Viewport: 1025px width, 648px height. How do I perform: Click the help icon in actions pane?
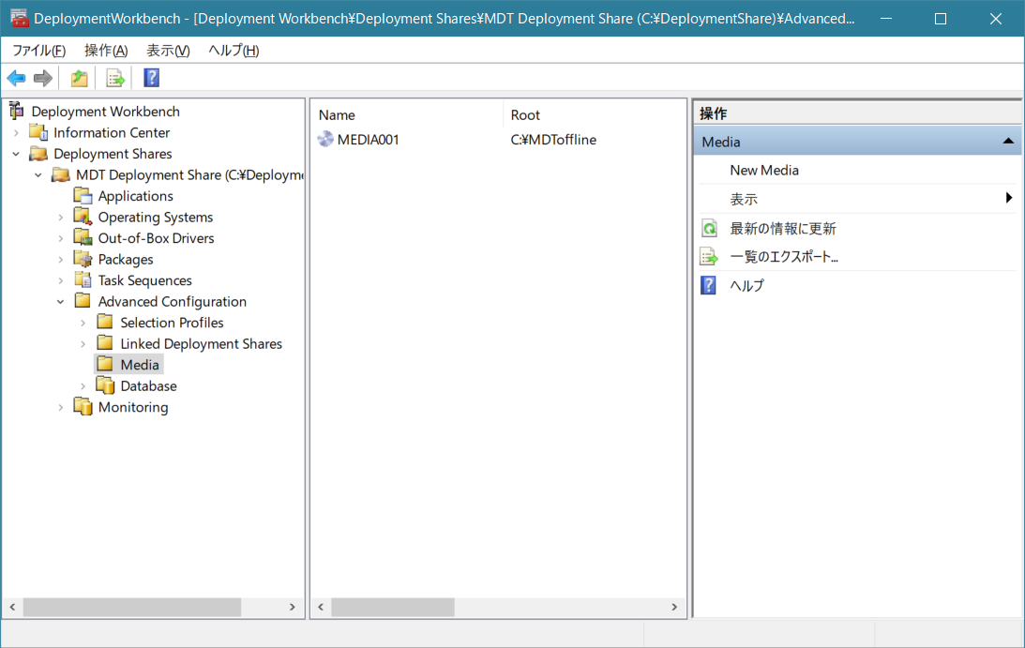click(x=709, y=285)
